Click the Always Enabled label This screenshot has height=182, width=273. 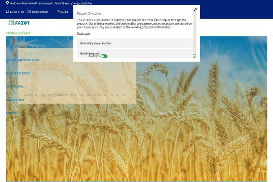point(102,43)
